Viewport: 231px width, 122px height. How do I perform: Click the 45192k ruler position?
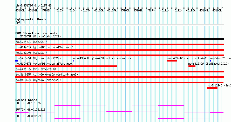[178, 10]
